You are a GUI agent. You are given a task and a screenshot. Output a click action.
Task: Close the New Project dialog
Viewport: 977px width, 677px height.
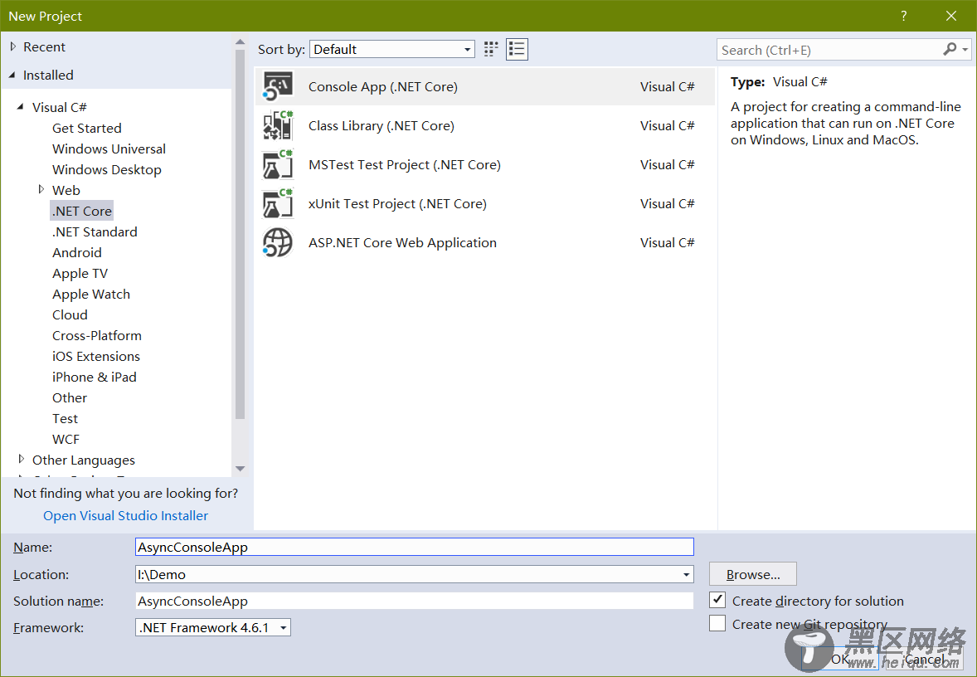(950, 17)
